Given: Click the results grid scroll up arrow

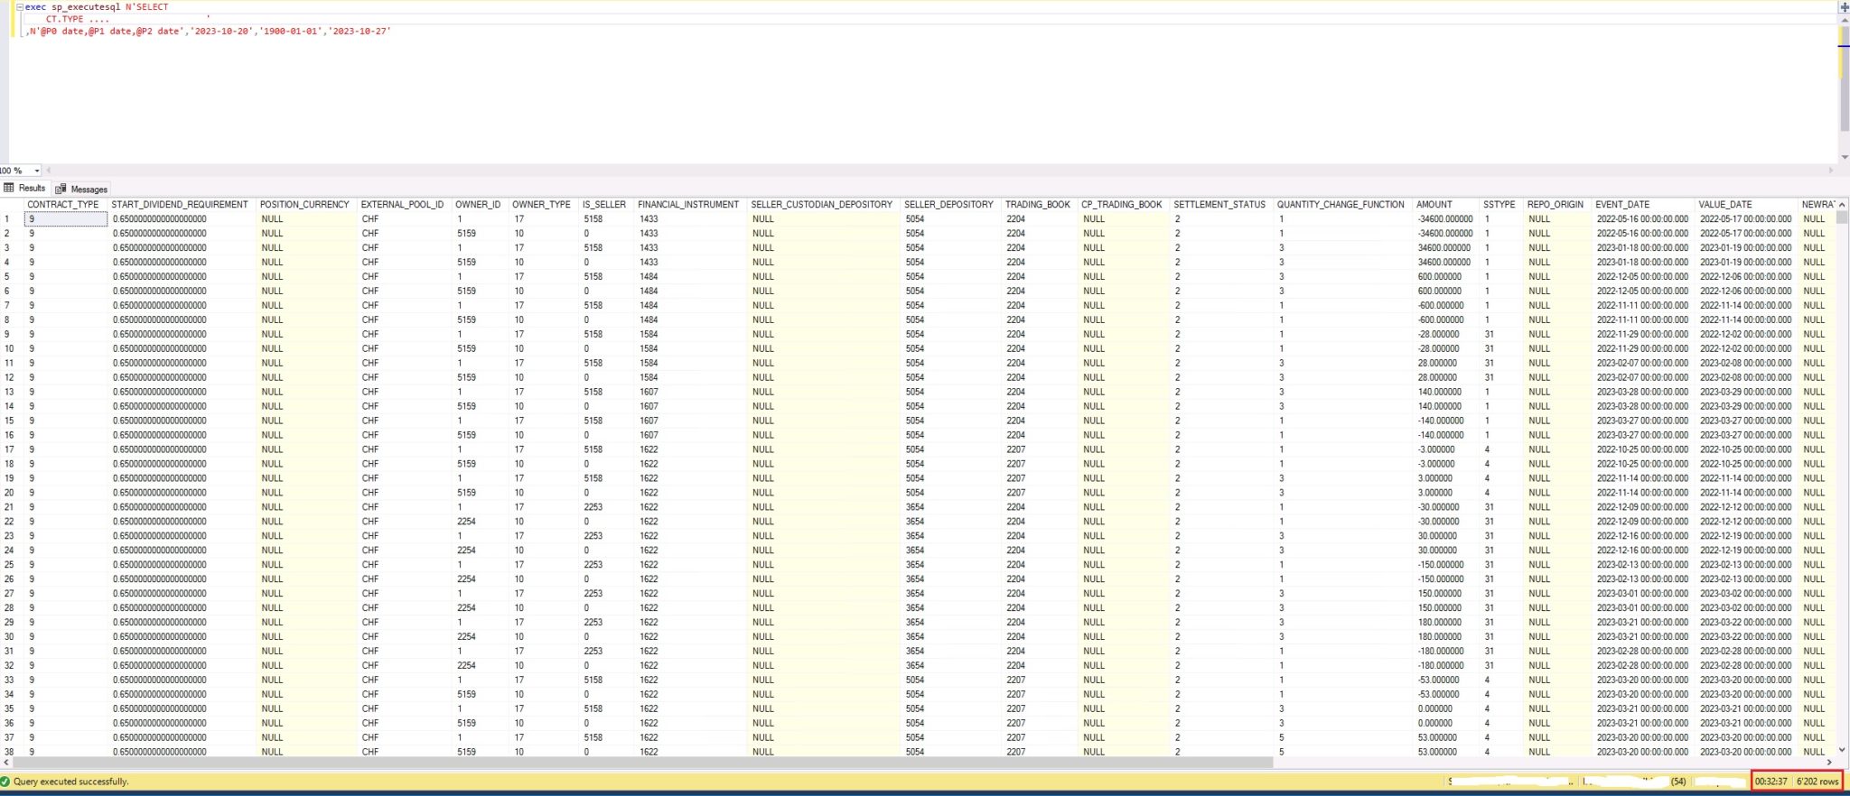Looking at the screenshot, I should click(x=1843, y=205).
